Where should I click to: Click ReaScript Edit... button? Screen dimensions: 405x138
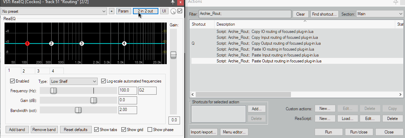(370, 119)
